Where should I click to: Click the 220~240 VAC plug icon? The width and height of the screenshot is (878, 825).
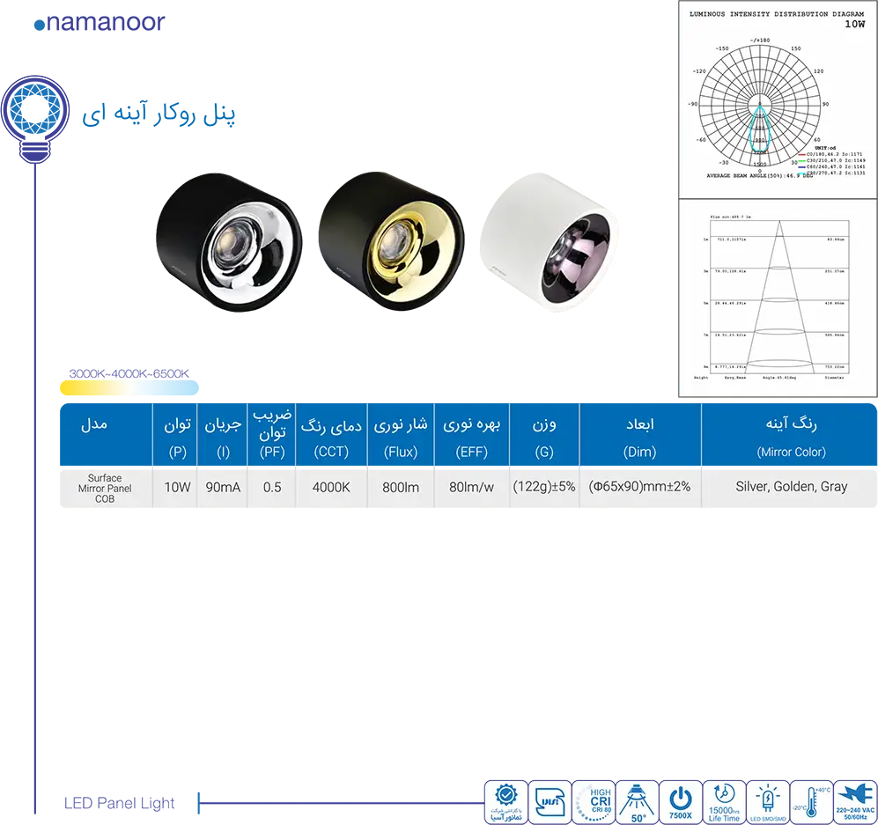[854, 801]
